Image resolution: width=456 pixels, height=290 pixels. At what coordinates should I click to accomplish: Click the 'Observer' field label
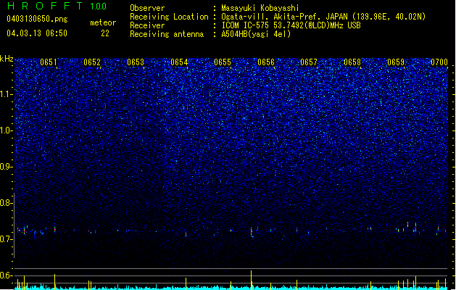coord(147,8)
